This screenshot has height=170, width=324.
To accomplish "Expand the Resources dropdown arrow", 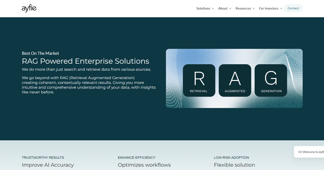I will coord(254,9).
